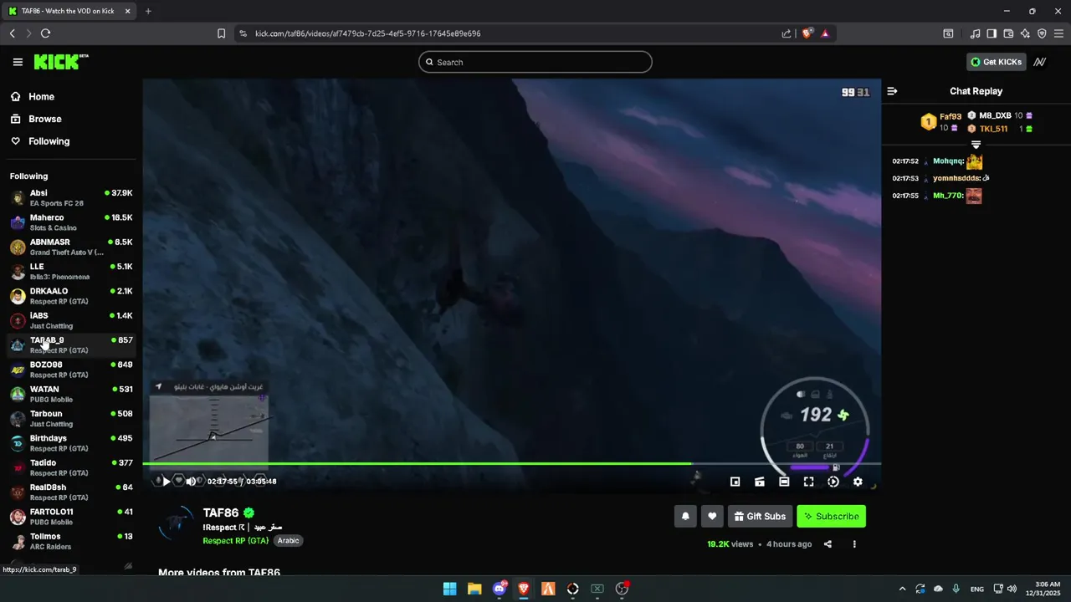Open IABS Just Chatting channel
Screen dimensions: 1071x602
point(71,320)
